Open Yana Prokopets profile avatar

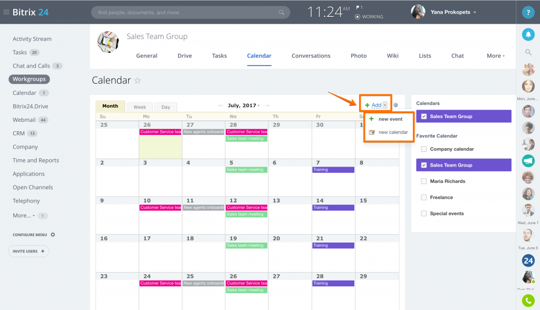(418, 12)
